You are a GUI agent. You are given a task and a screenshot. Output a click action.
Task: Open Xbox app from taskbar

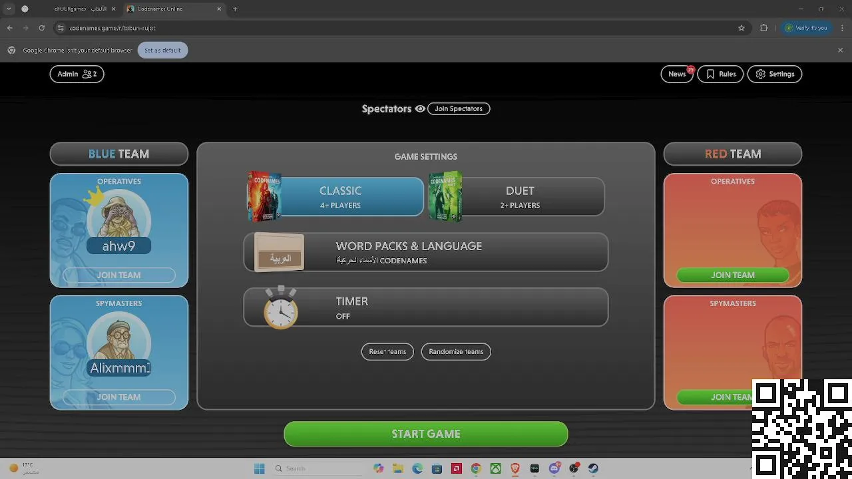[495, 468]
